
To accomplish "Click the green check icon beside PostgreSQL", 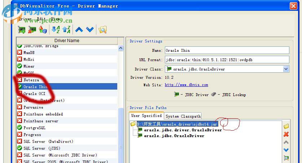I will coord(19,127).
